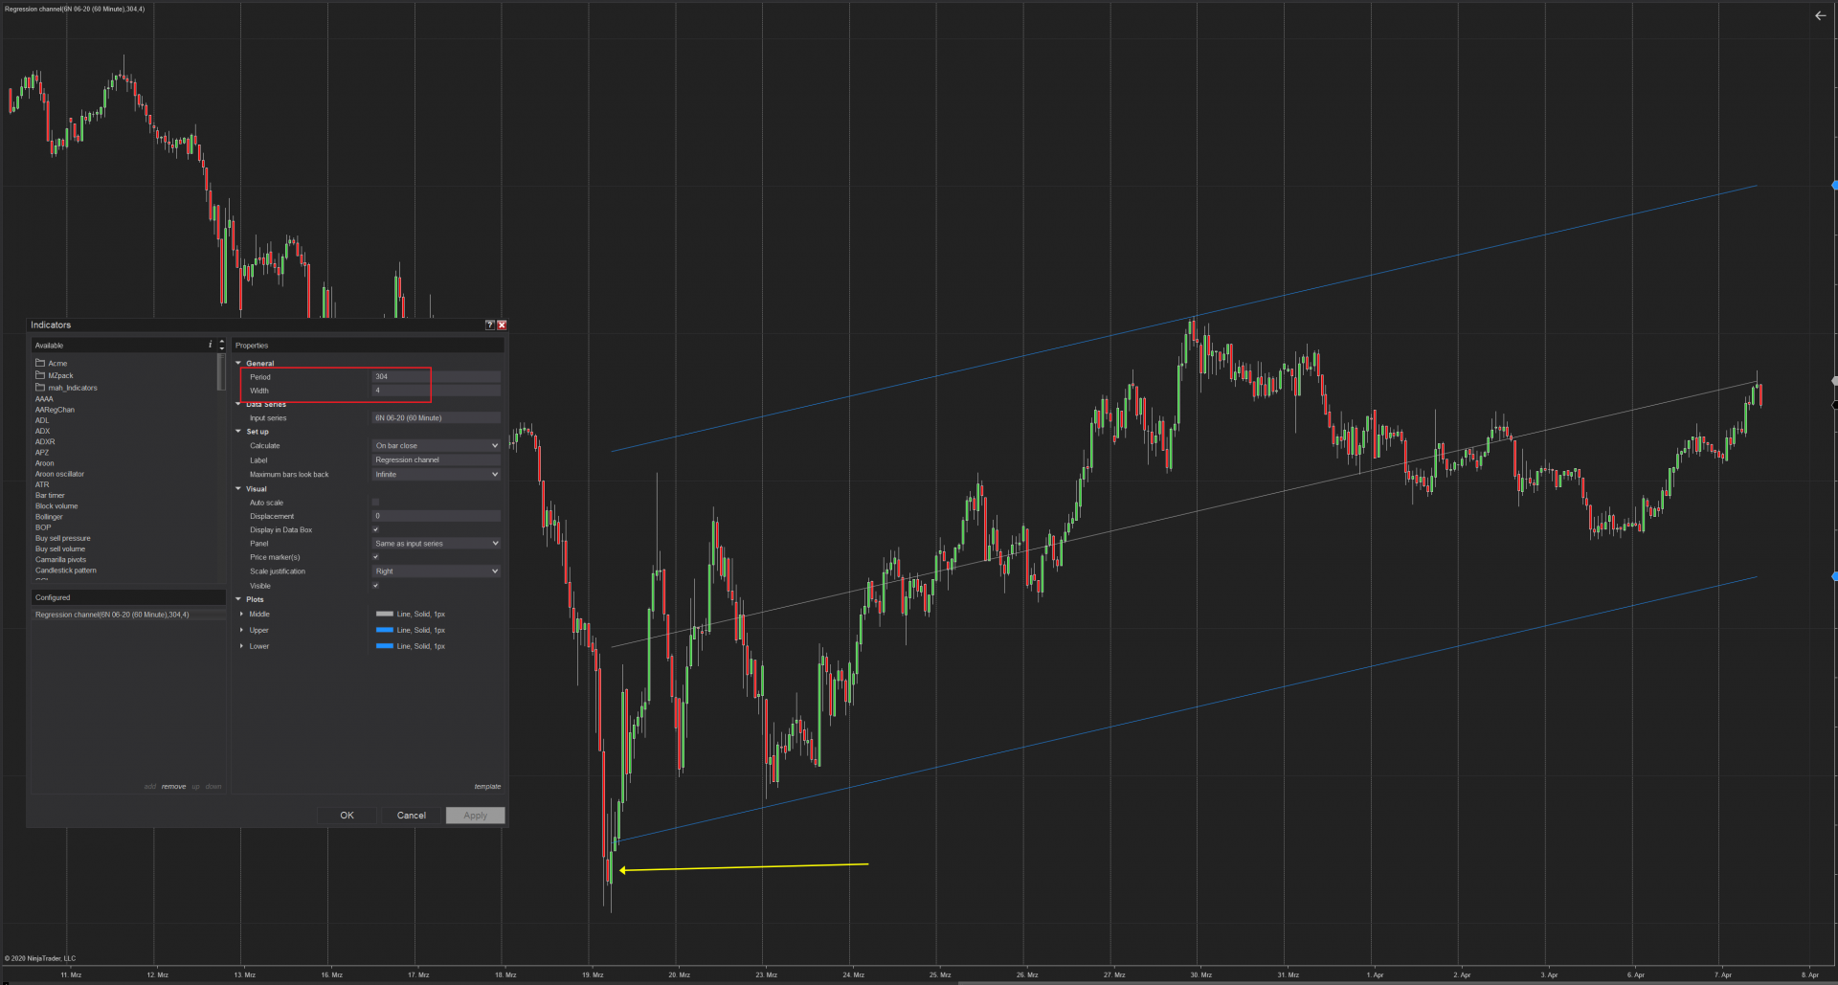The height and width of the screenshot is (985, 1838).
Task: Expand the Middle plot settings
Action: 241,615
